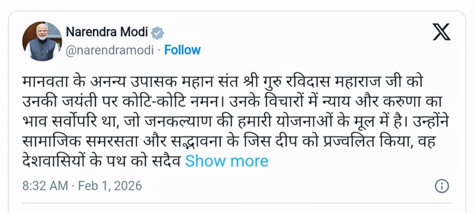Open Narendra Modi's profile photo
The height and width of the screenshot is (213, 475).
click(41, 42)
